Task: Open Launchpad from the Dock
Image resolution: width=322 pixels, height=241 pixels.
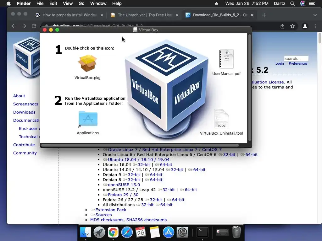Action: [x=99, y=232]
